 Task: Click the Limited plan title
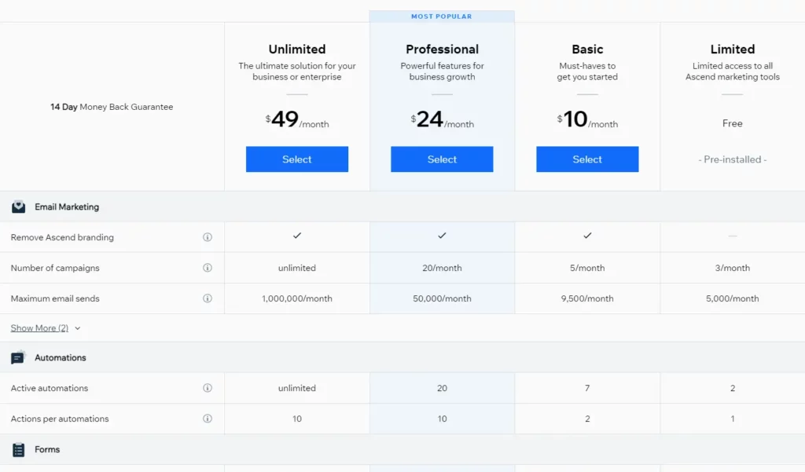[733, 49]
